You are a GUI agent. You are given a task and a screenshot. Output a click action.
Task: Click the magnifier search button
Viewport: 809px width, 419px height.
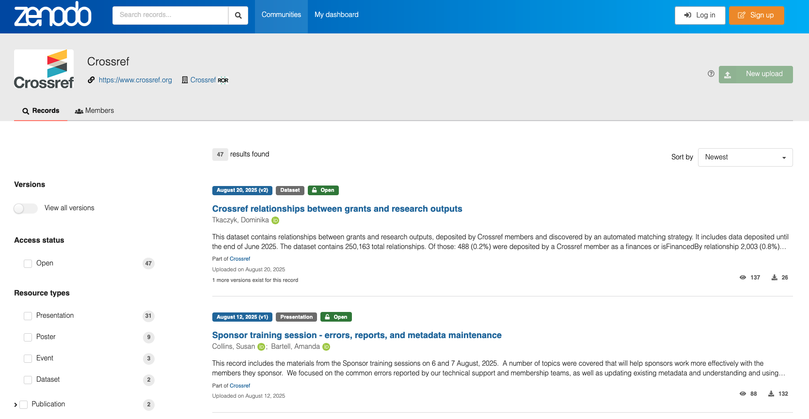point(238,16)
